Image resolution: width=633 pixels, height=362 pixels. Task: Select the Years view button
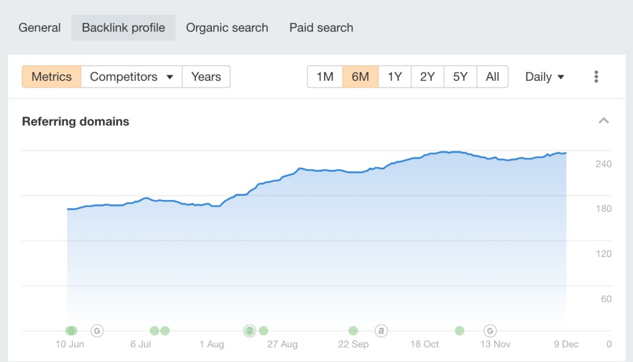(x=206, y=76)
